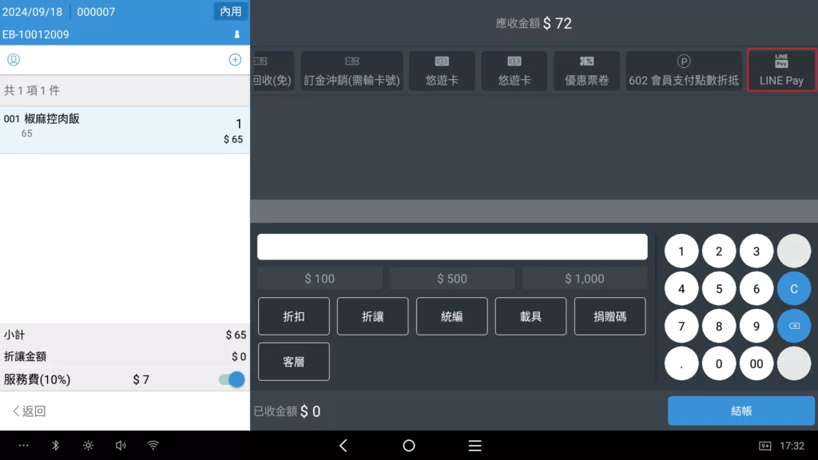The width and height of the screenshot is (818, 460).
Task: Click the person icon beside EB-10012009
Action: click(x=236, y=34)
